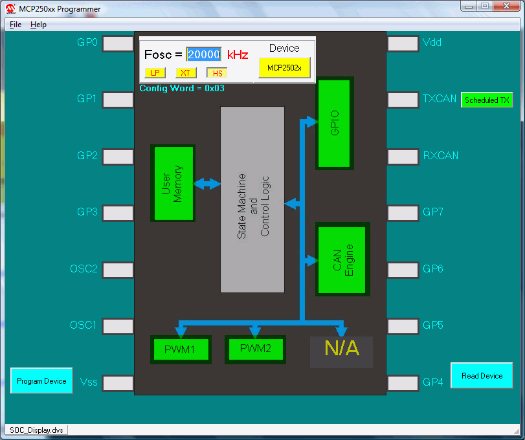Open the PWM1 block
525x440 pixels.
[x=181, y=349]
